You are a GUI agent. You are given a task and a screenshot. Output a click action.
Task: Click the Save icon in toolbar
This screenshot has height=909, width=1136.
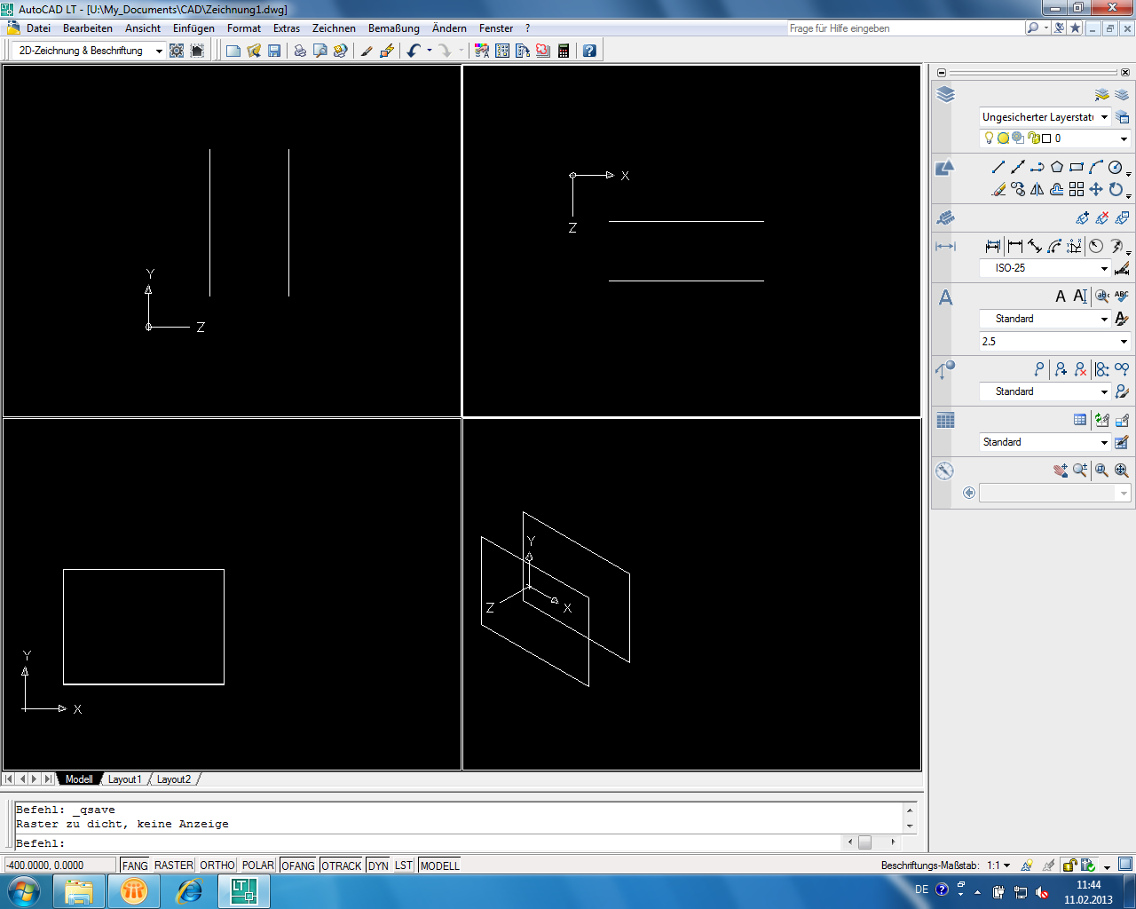coord(274,51)
